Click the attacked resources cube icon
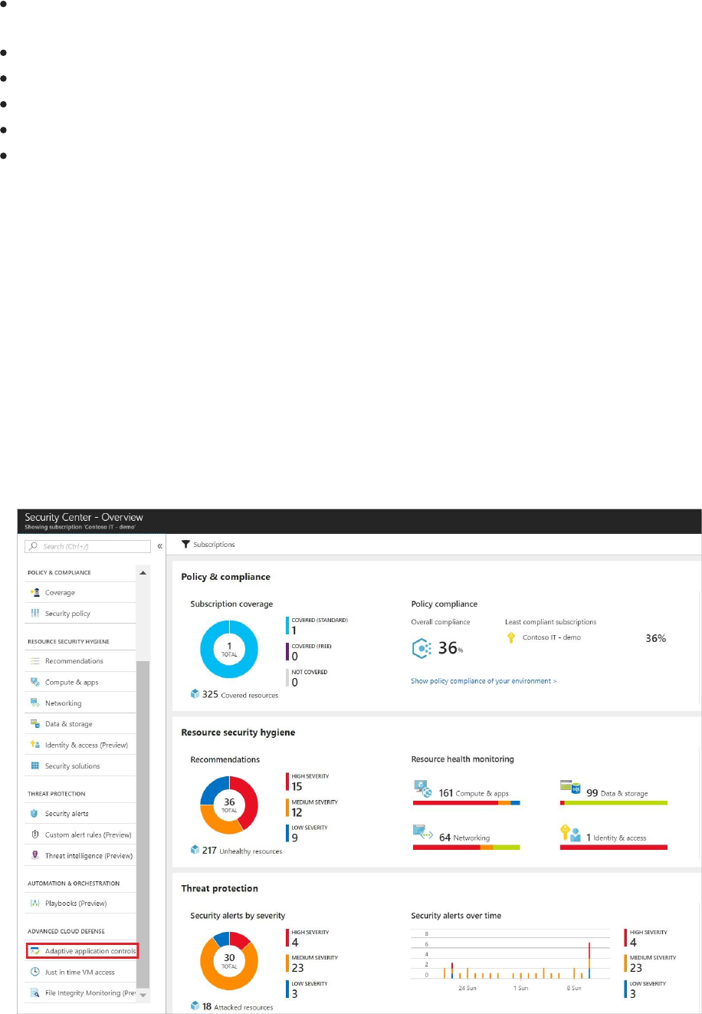The image size is (702, 1014). coord(195,1006)
